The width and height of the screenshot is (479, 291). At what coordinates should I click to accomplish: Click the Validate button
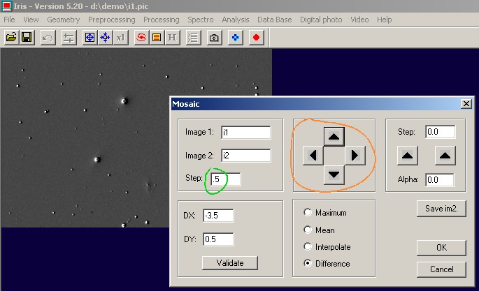click(230, 262)
